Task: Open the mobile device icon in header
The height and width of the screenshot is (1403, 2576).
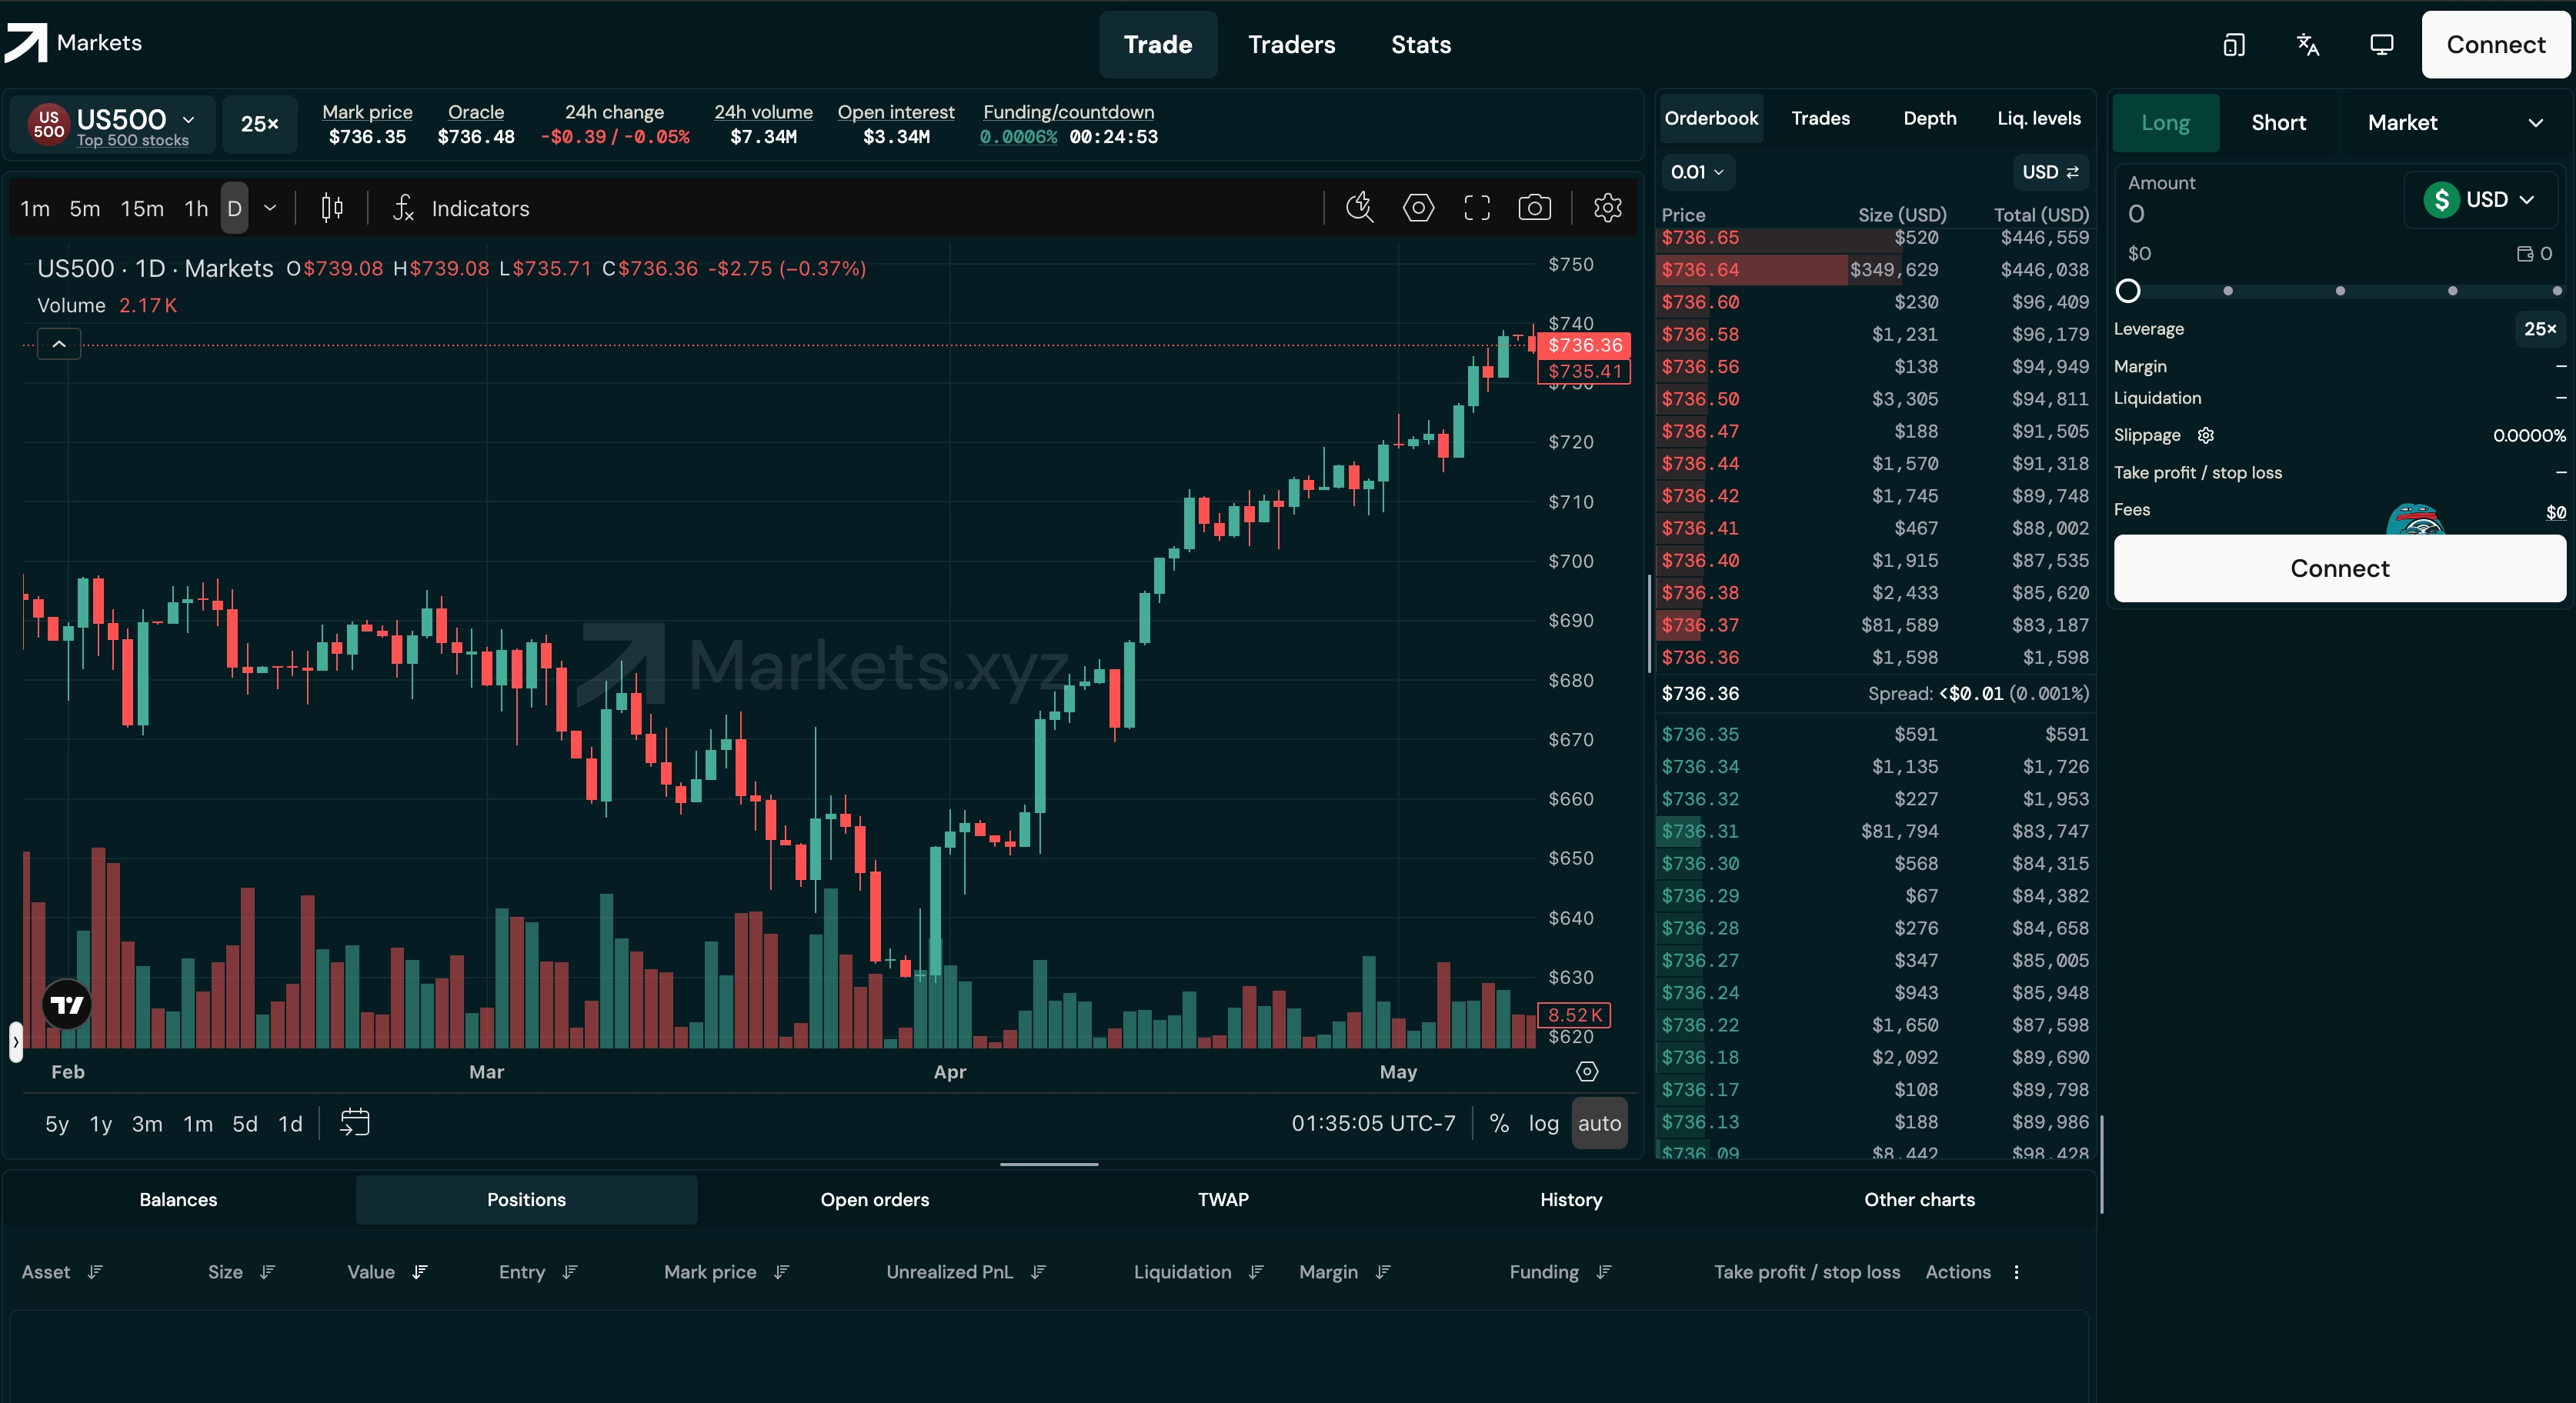Action: [2233, 45]
